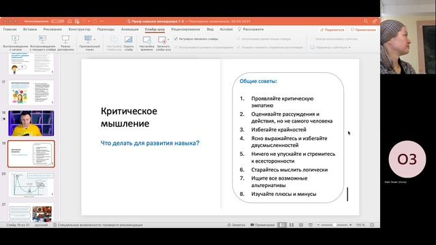Switch to Slide sorter view in status bar
The height and width of the screenshot is (245, 436).
(x=292, y=225)
